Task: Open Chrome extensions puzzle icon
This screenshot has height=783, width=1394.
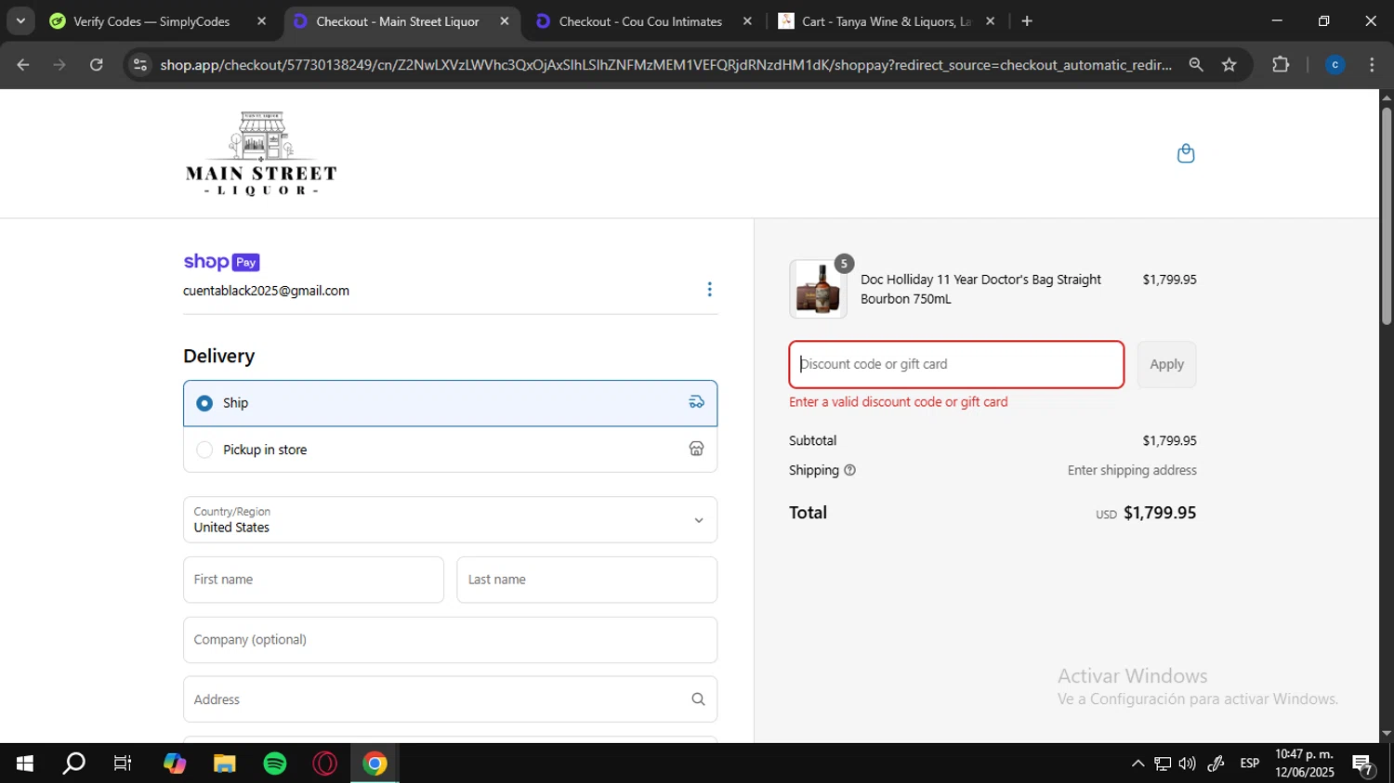Action: (1280, 65)
